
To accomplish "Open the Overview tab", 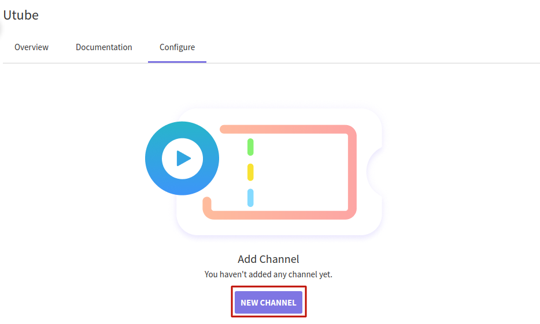I will coord(31,47).
